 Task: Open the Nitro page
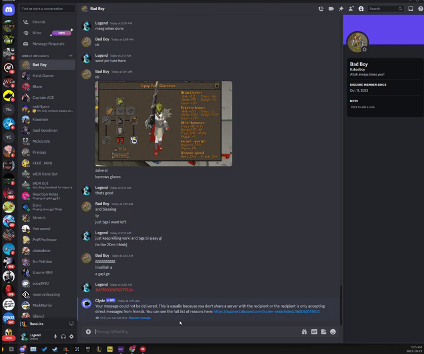point(48,33)
